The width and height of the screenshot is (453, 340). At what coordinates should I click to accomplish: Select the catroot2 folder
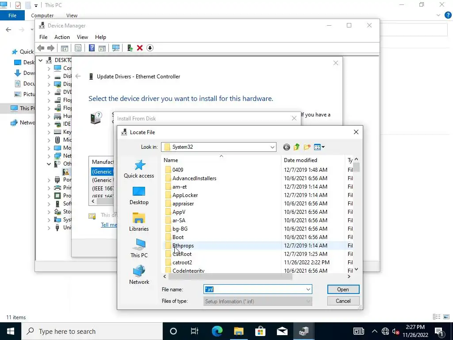[x=182, y=263]
